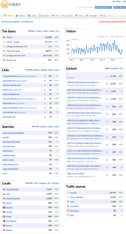126x234 pixels.
Task: Click the Visitors icon in The Basics
Action: point(4,37)
